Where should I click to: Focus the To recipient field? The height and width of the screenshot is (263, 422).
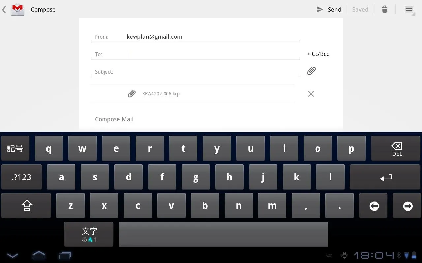(196, 54)
